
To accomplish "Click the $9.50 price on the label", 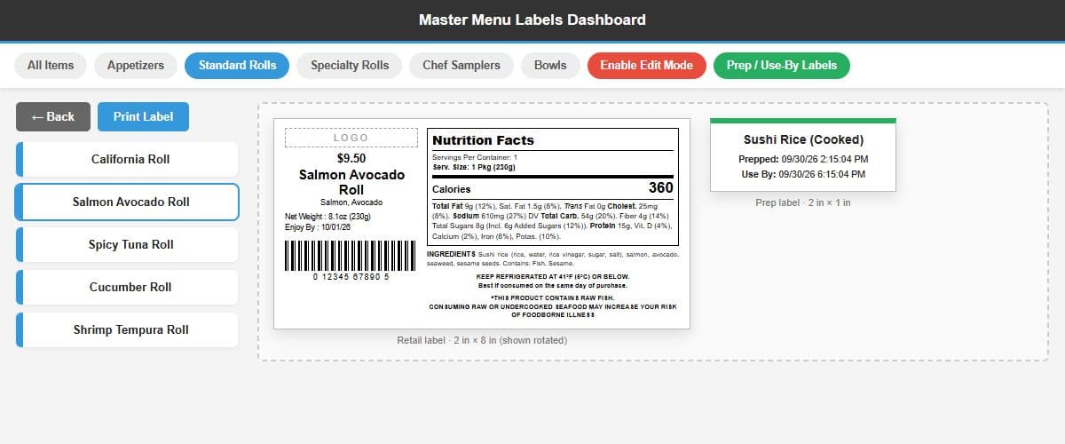I will coord(351,158).
